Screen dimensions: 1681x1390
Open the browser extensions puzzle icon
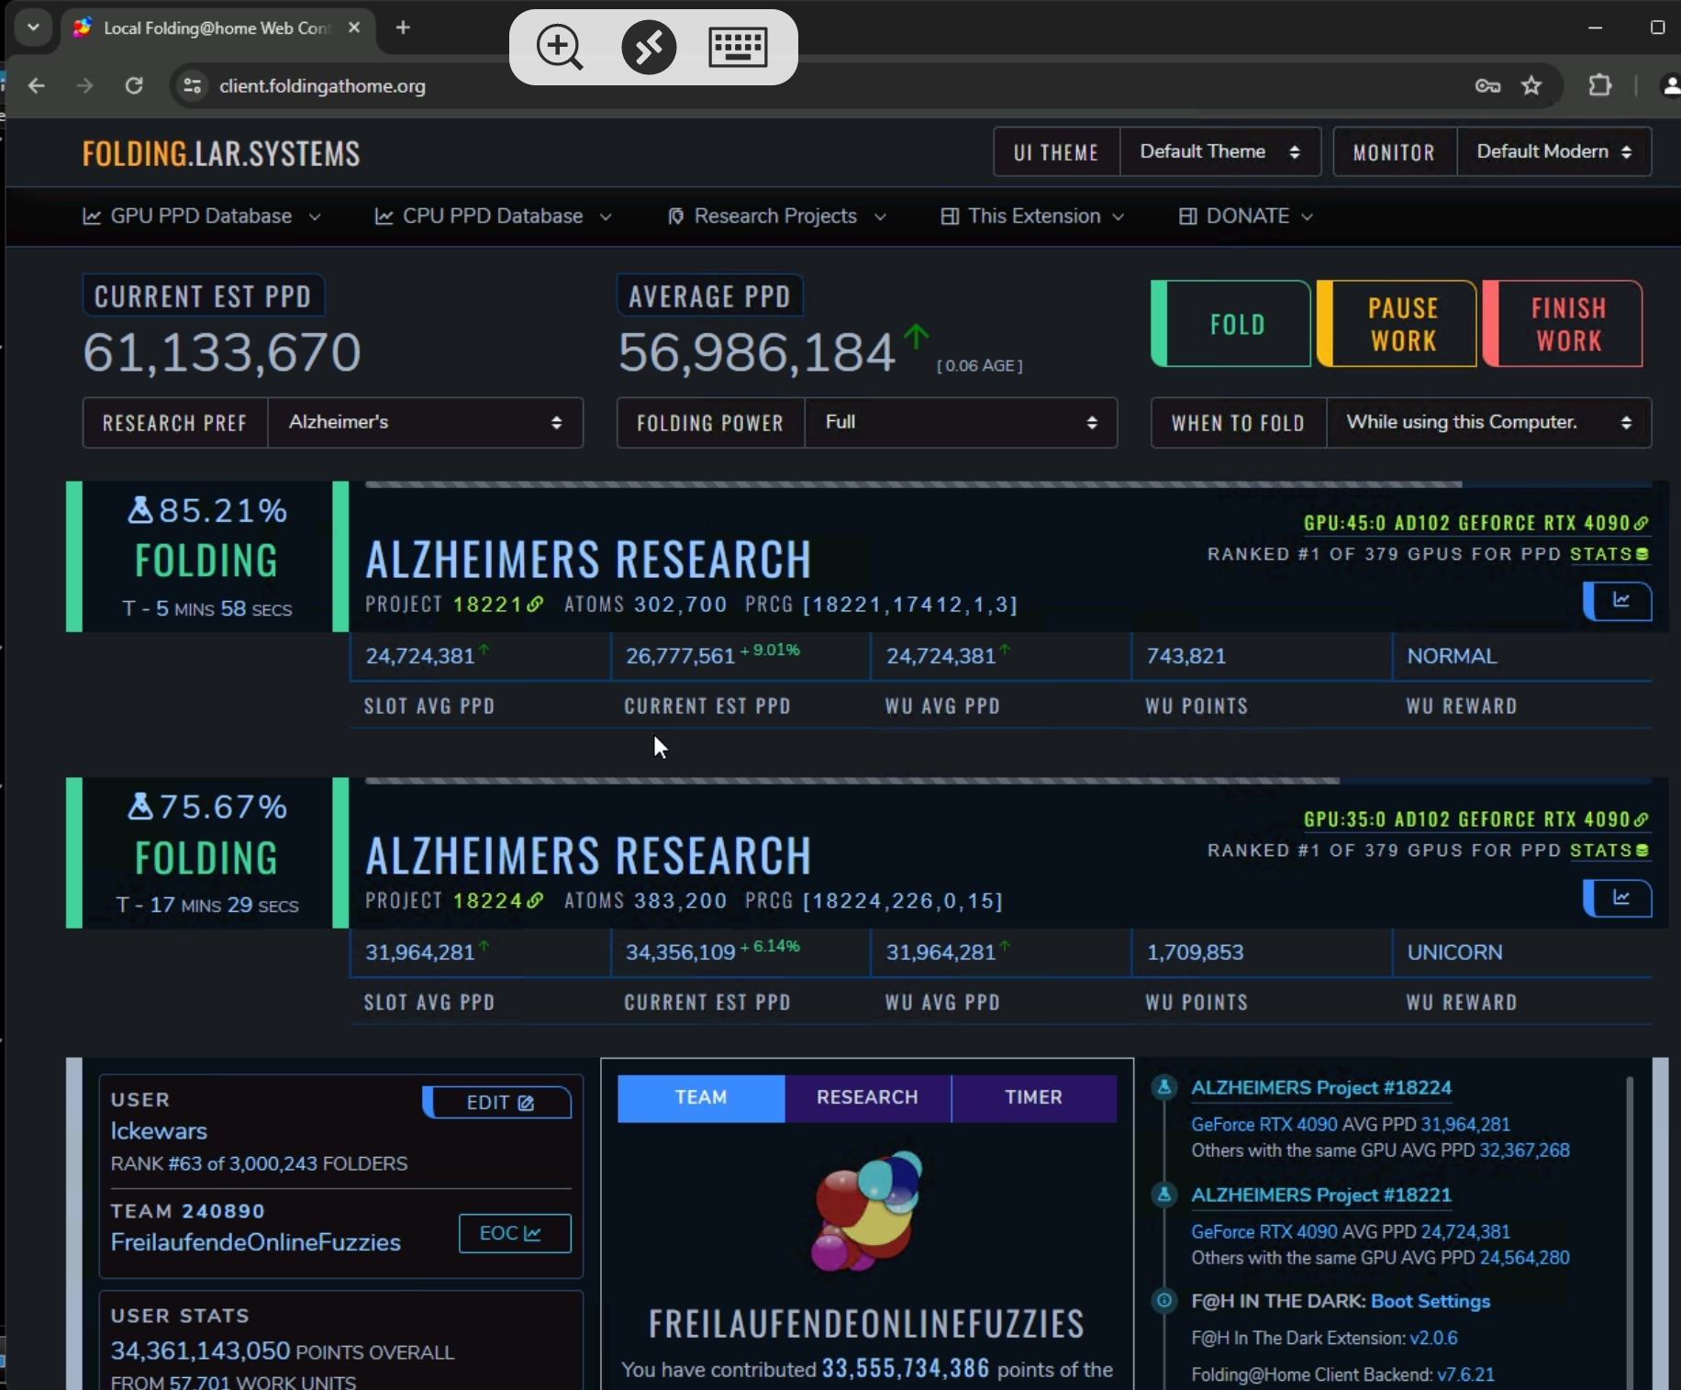(1599, 85)
